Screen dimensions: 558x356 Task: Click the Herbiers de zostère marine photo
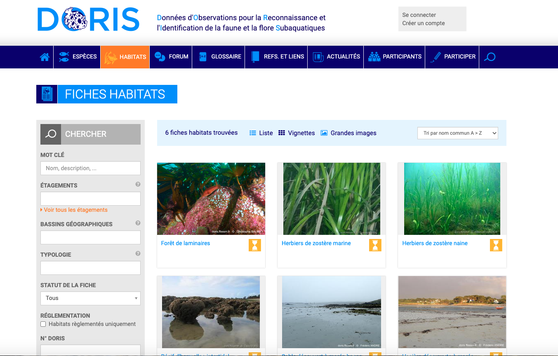pyautogui.click(x=332, y=199)
